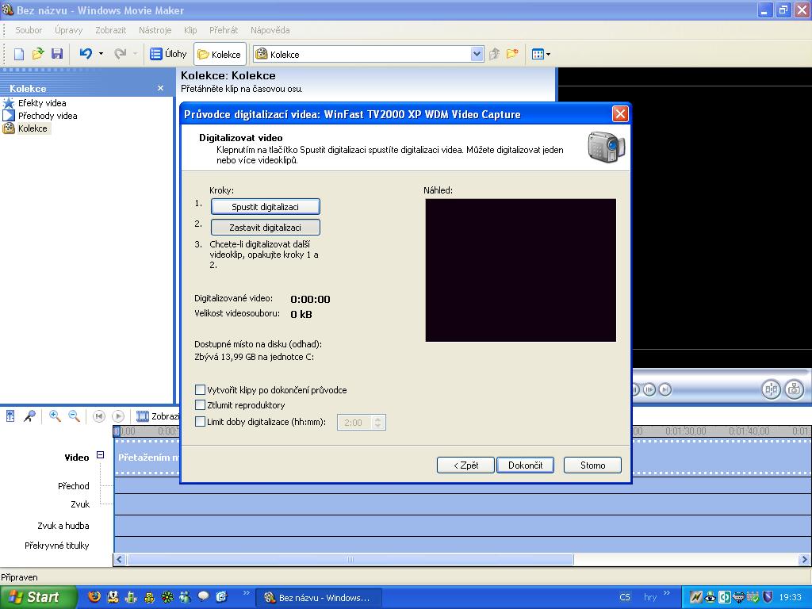This screenshot has width=812, height=609.
Task: Click the Zastavit digitalizaci button
Action: pos(265,228)
